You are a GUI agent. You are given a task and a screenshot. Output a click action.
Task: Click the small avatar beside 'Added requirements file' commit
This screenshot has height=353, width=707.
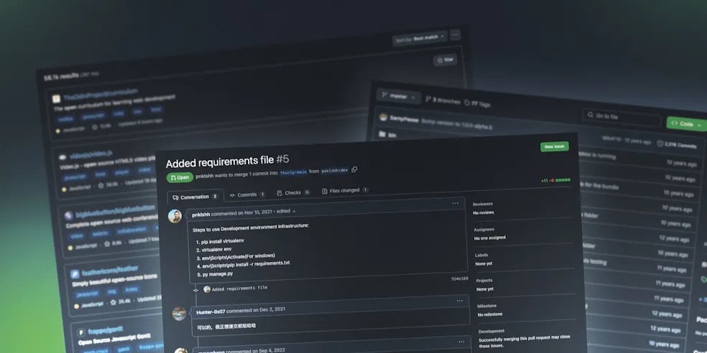pos(207,289)
